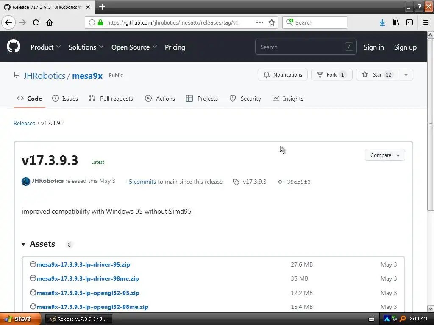
Task: Go to the Releases breadcrumb link
Action: tap(24, 123)
